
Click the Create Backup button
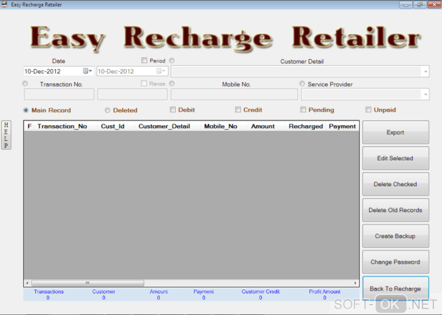(395, 236)
